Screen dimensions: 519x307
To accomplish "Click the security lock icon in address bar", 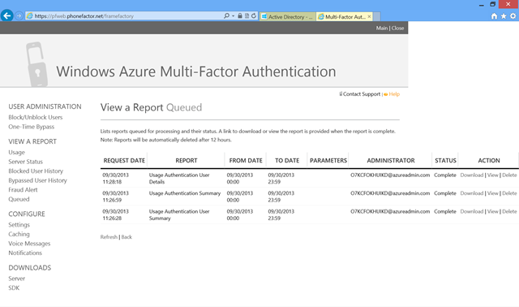I will (240, 16).
